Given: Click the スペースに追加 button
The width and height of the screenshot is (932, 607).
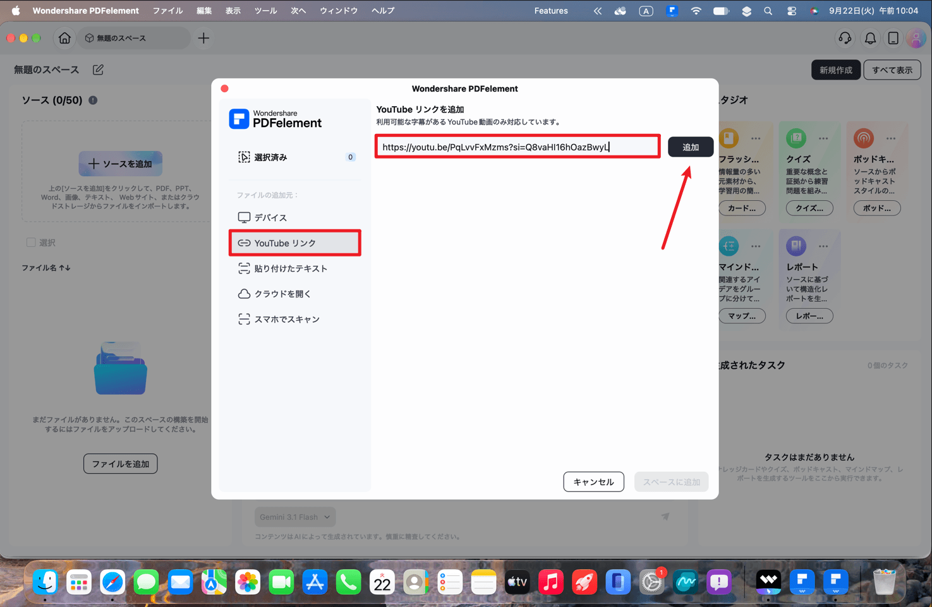Looking at the screenshot, I should (x=671, y=481).
